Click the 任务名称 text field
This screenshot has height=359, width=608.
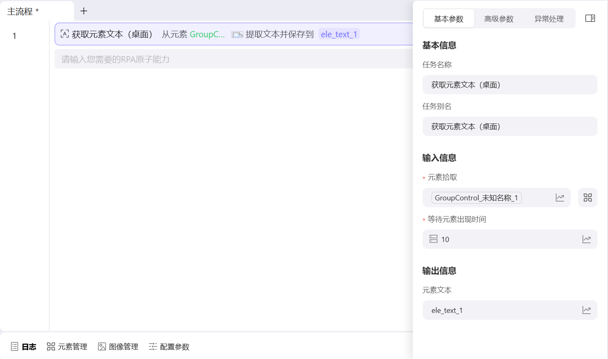[510, 85]
